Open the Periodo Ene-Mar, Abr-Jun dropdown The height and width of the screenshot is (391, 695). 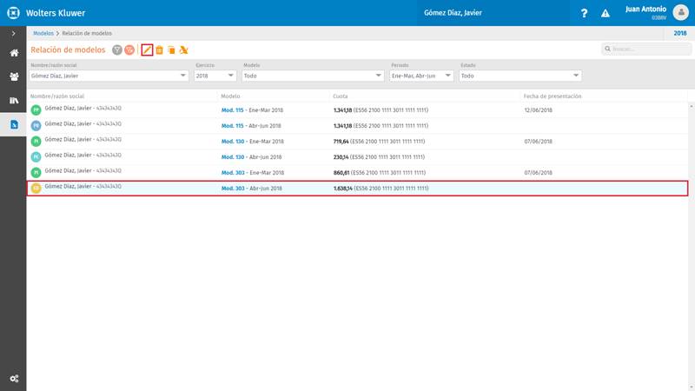point(421,76)
